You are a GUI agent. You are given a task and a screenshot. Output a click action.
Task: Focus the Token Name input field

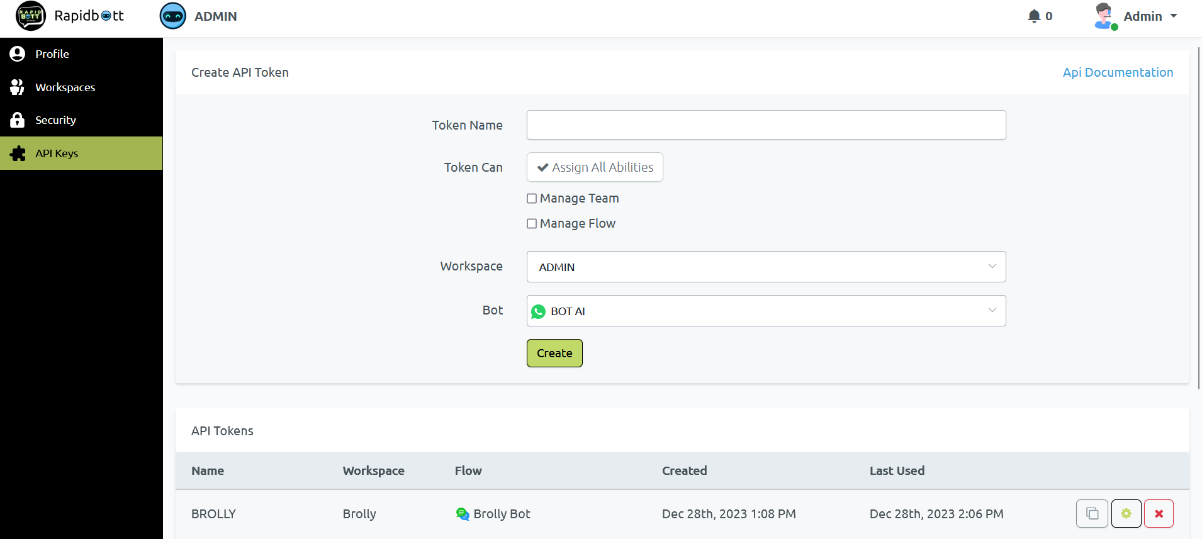point(766,125)
